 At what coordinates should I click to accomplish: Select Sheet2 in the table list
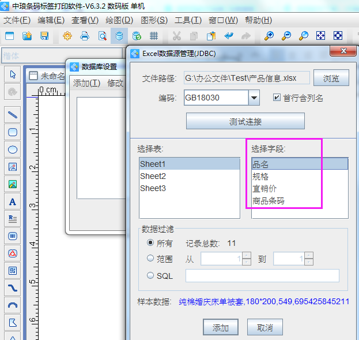click(x=153, y=176)
